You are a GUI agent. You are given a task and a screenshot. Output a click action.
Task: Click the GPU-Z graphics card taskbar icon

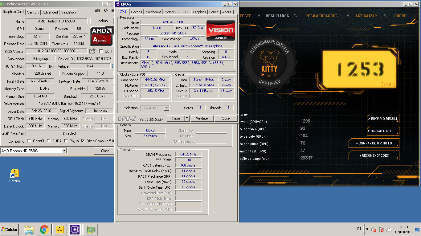(91, 230)
